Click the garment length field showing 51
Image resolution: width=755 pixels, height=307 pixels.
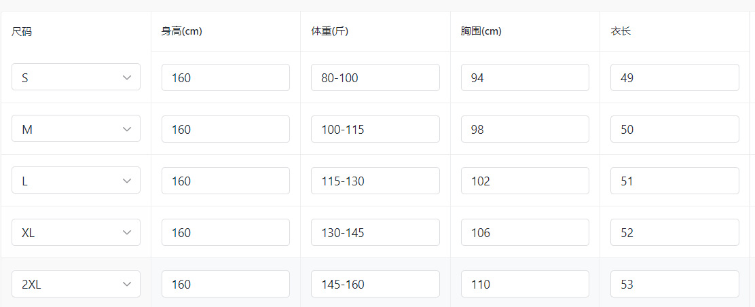pos(674,181)
